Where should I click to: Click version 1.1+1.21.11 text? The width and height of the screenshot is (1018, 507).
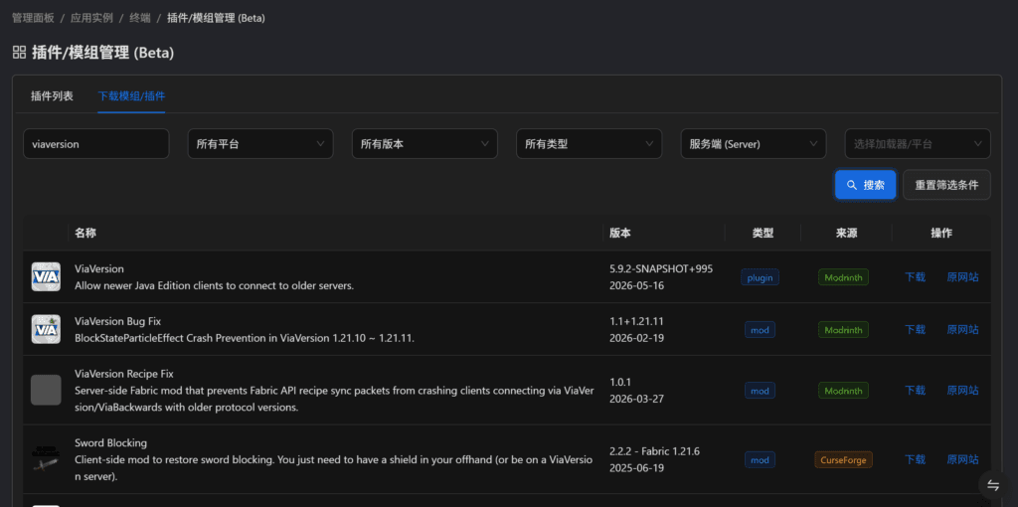pos(636,321)
